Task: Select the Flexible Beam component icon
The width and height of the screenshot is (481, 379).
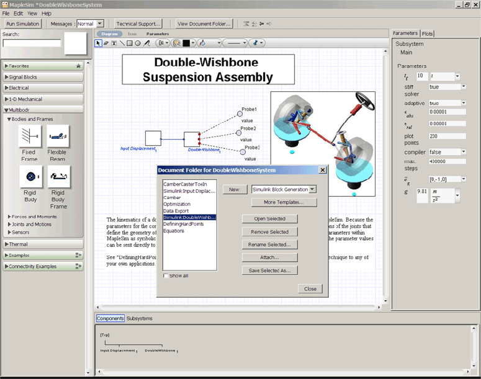Action: [58, 136]
